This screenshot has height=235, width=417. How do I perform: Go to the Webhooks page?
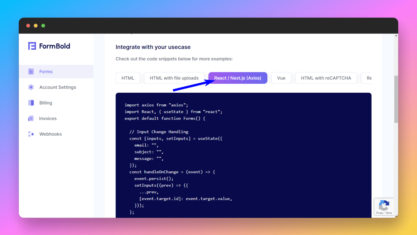coord(51,134)
